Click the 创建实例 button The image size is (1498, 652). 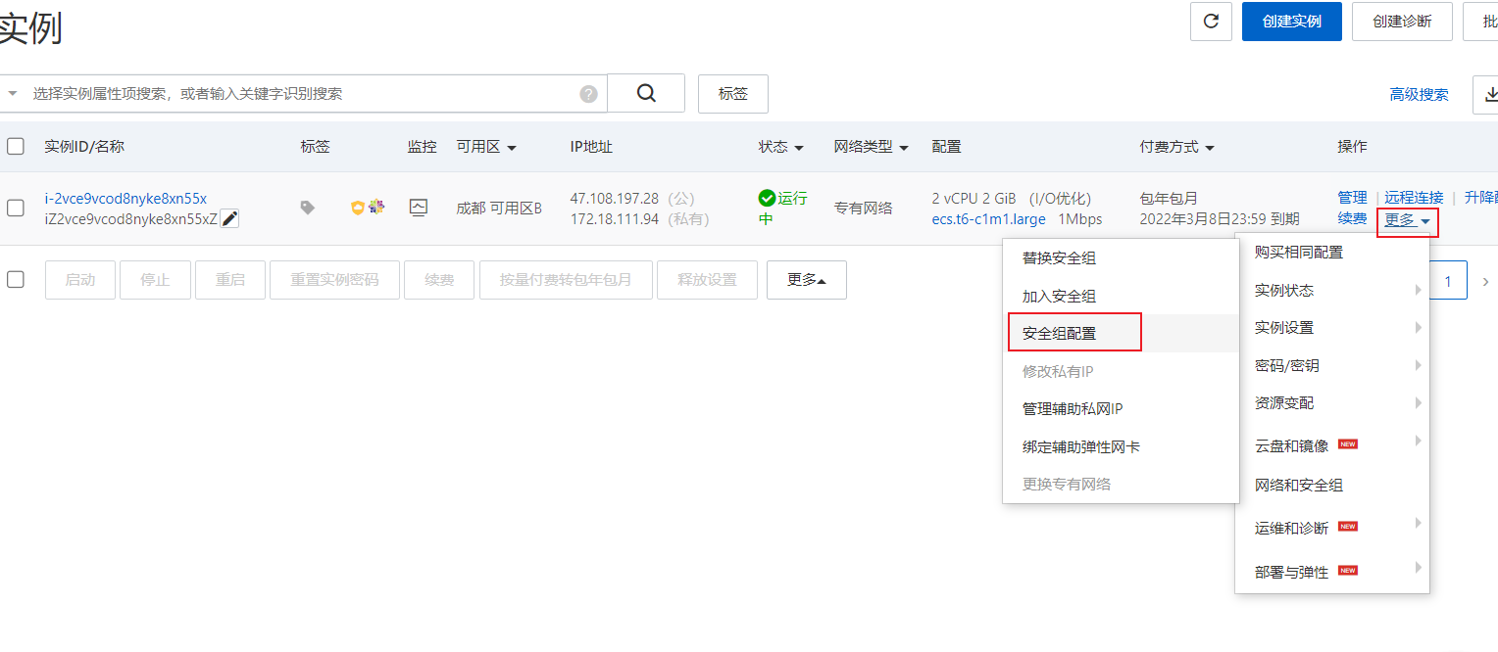(x=1292, y=22)
